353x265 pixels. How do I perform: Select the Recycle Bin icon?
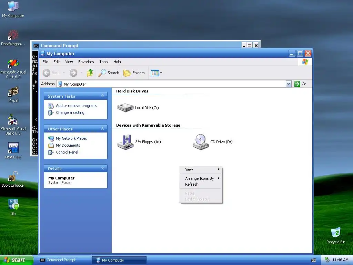[x=336, y=235]
